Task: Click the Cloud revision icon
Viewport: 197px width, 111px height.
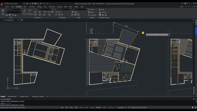Action: pos(89,10)
